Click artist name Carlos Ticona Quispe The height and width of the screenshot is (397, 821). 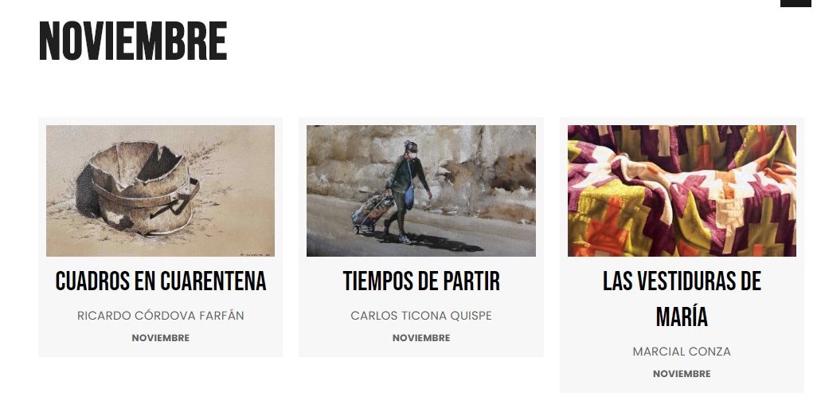(x=421, y=316)
